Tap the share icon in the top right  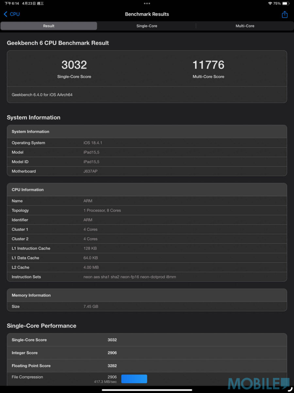click(285, 14)
